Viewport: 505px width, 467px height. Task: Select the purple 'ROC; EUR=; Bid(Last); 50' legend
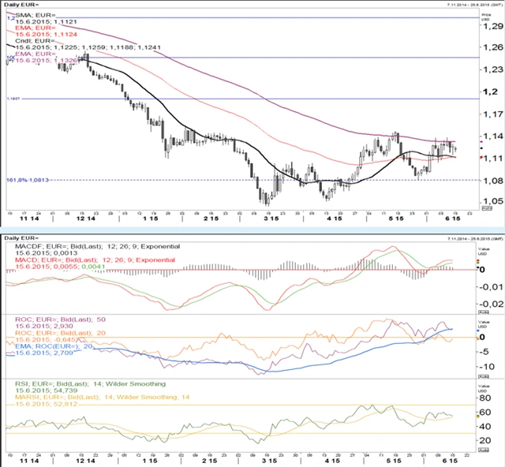(x=61, y=319)
